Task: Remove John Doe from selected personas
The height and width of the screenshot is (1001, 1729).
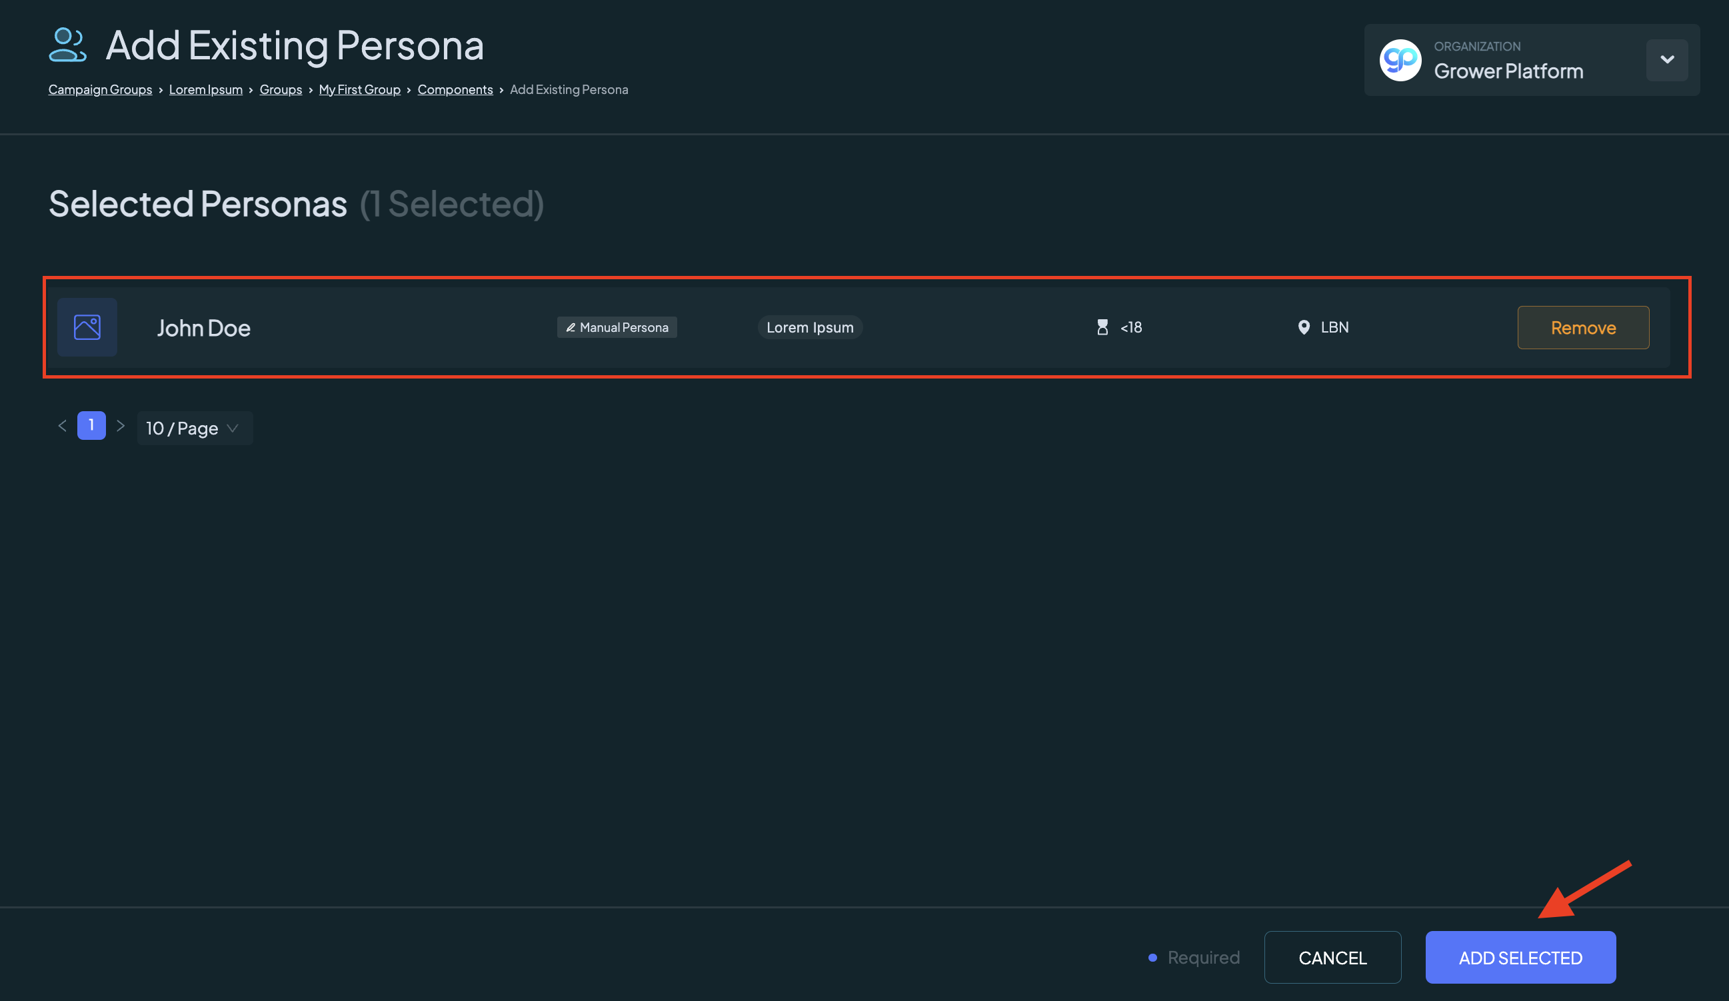Action: pos(1583,328)
